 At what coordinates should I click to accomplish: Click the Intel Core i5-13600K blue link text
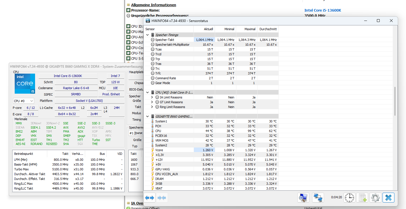coord(323,10)
